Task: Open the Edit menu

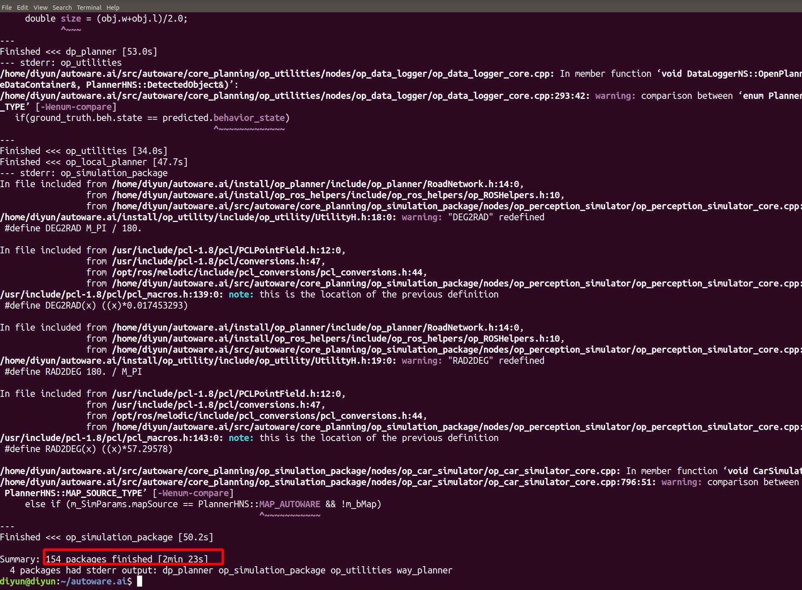Action: [22, 7]
